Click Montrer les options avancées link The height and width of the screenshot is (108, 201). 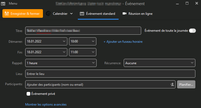click(x=46, y=105)
